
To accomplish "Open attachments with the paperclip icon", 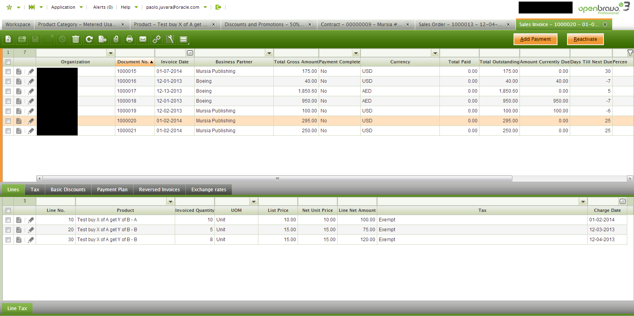I will pyautogui.click(x=116, y=39).
